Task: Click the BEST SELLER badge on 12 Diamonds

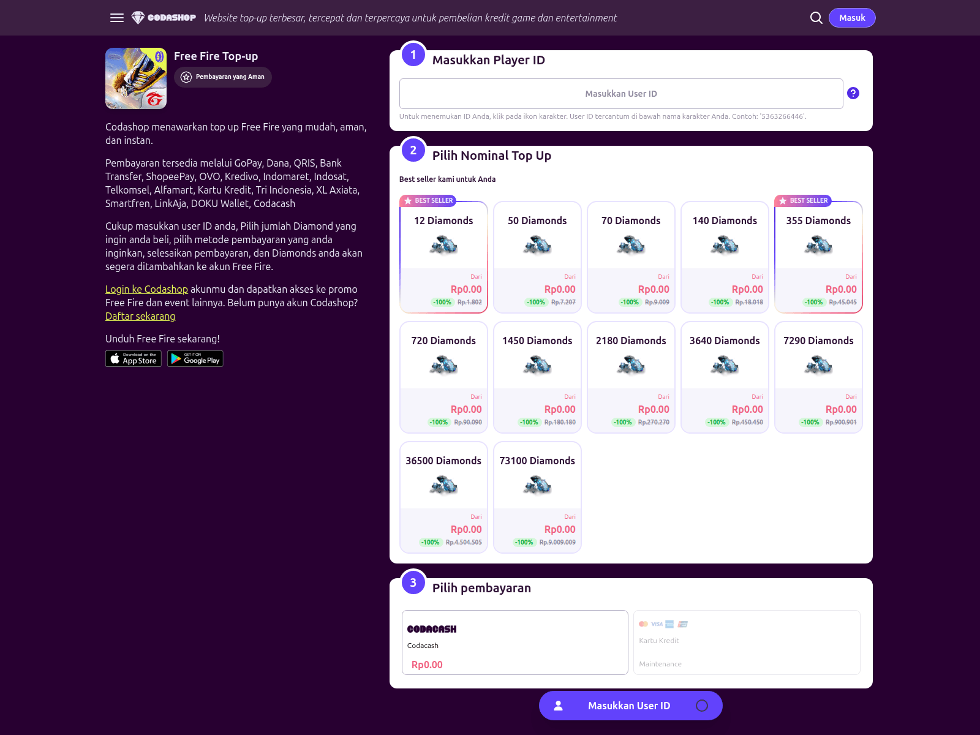Action: coord(428,200)
